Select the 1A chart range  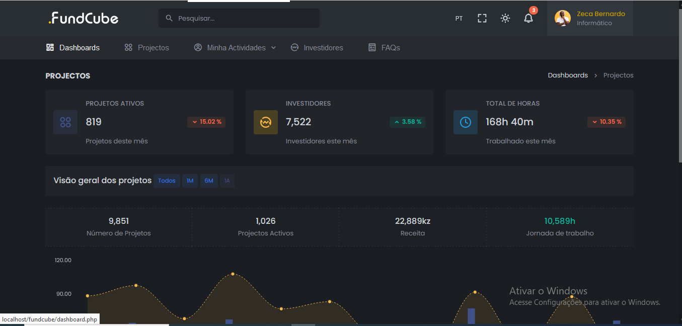click(x=227, y=181)
